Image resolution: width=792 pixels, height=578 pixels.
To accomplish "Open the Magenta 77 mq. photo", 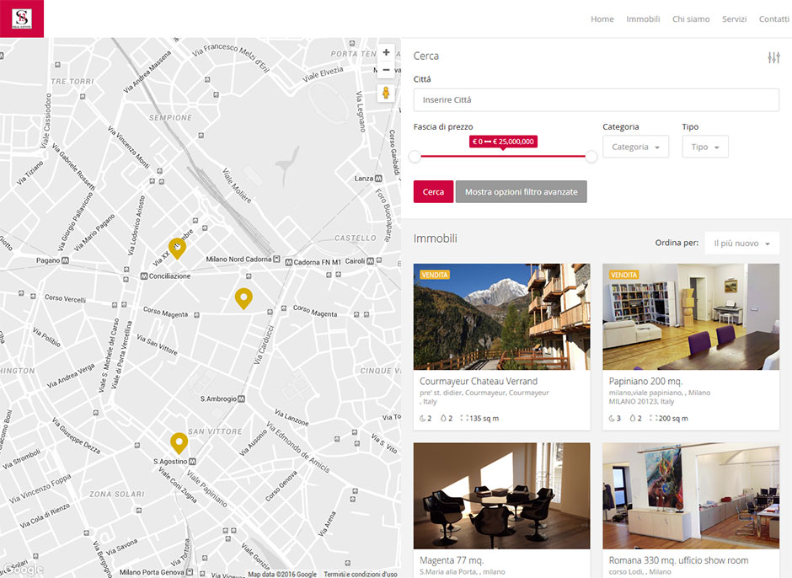I will coord(501,495).
